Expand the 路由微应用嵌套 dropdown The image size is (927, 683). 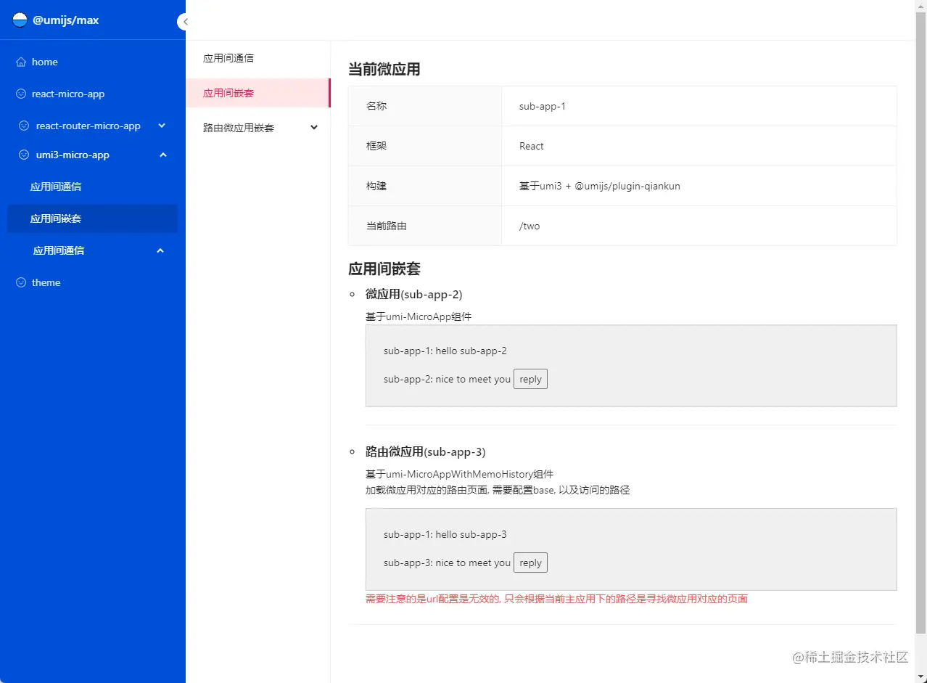coord(313,127)
